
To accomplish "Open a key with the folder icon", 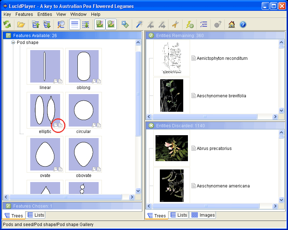I will 21,25.
